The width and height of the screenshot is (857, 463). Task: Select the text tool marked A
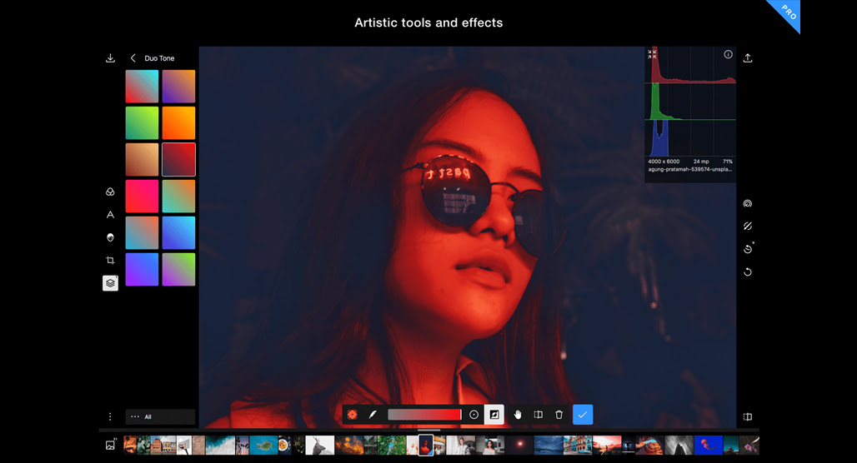point(110,215)
